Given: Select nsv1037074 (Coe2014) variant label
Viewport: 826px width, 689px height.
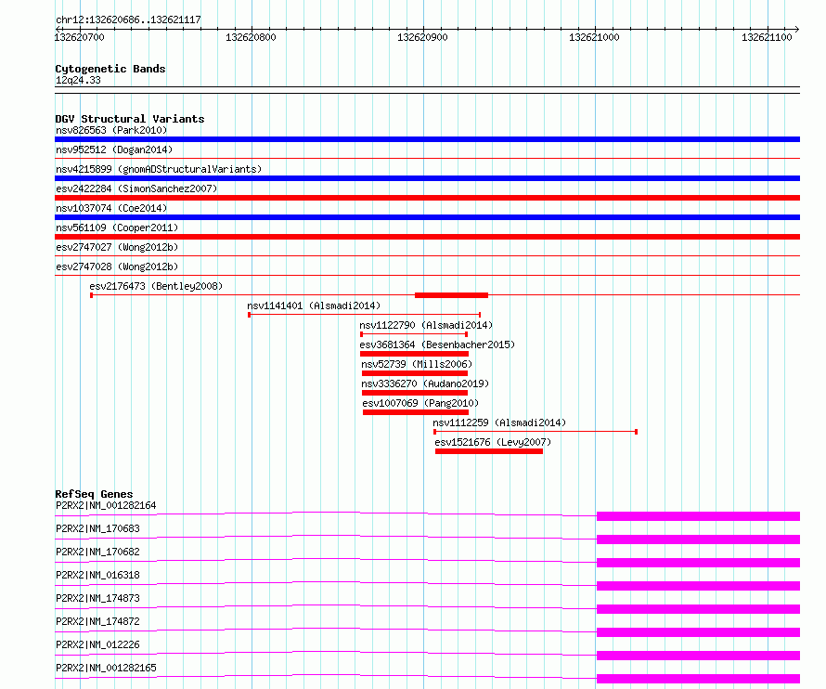Looking at the screenshot, I should pyautogui.click(x=111, y=208).
